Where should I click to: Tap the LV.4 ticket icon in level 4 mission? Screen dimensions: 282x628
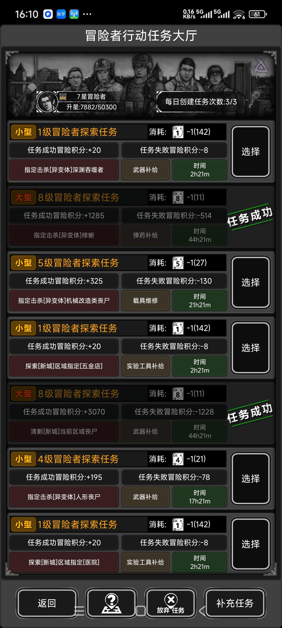coord(178,459)
